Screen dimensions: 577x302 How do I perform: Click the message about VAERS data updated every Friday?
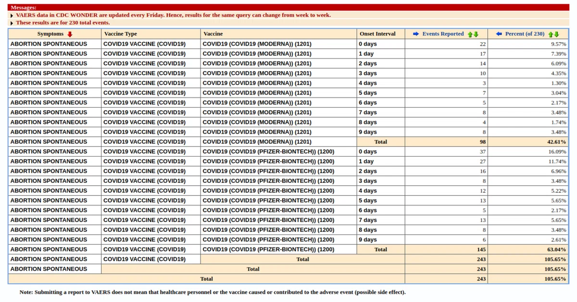(x=173, y=15)
